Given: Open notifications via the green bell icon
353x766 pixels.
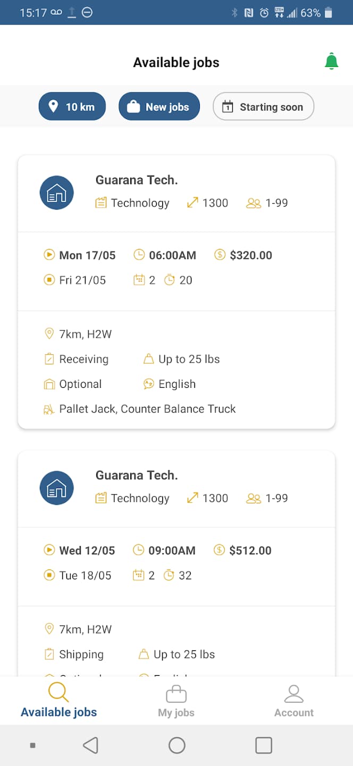Looking at the screenshot, I should tap(331, 61).
